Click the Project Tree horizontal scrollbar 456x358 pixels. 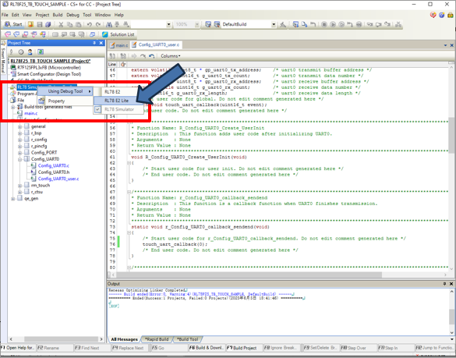point(61,339)
